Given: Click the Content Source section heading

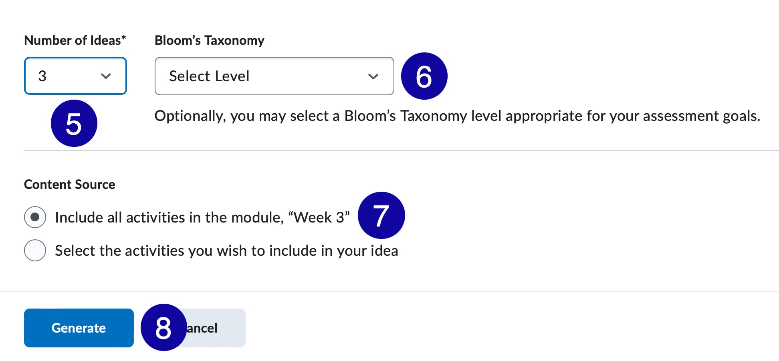Looking at the screenshot, I should click(x=70, y=185).
